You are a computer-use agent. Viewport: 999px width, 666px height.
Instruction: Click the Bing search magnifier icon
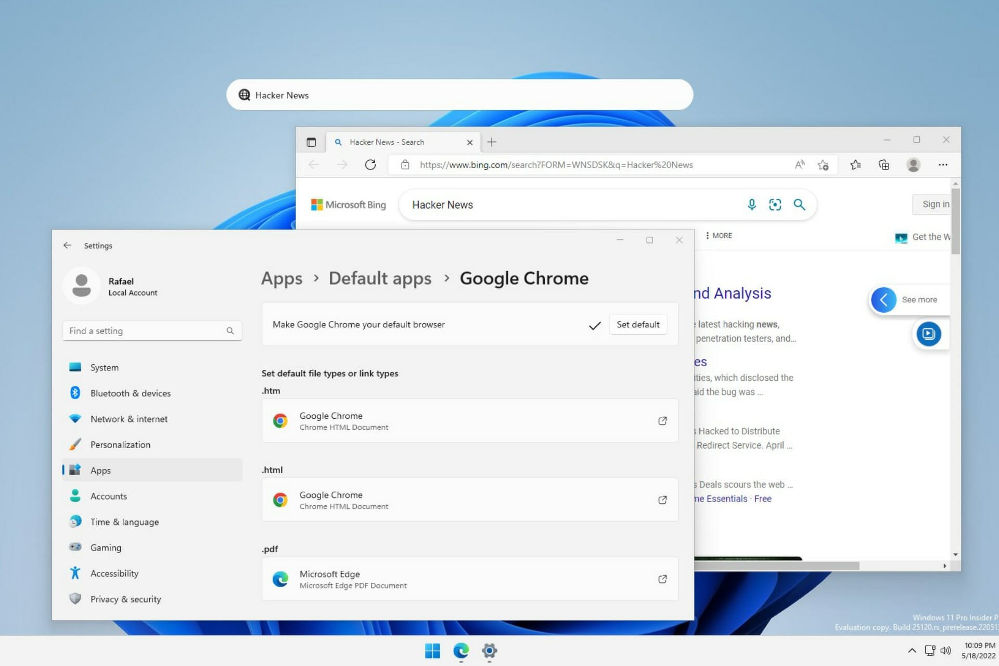(x=800, y=204)
